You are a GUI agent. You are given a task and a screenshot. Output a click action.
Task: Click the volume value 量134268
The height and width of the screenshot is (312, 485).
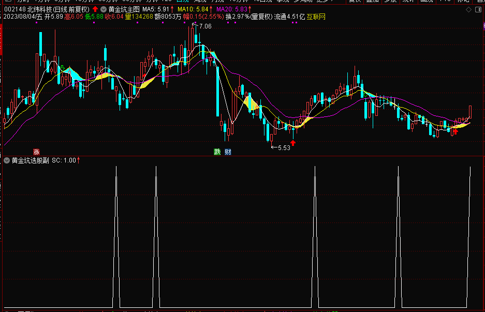[139, 17]
